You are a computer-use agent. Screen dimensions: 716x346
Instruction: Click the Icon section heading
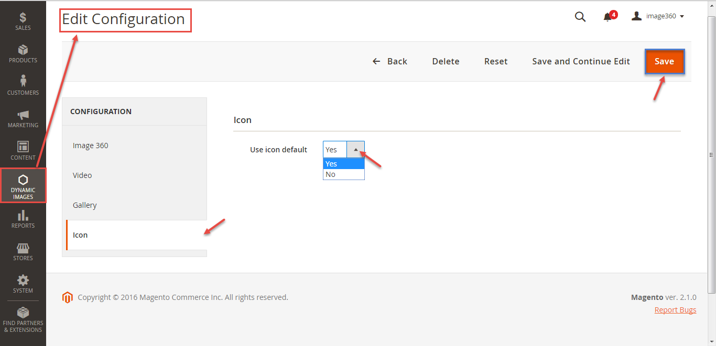click(x=242, y=120)
